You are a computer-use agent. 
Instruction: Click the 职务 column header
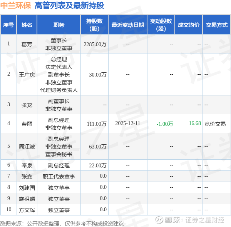coord(59,25)
